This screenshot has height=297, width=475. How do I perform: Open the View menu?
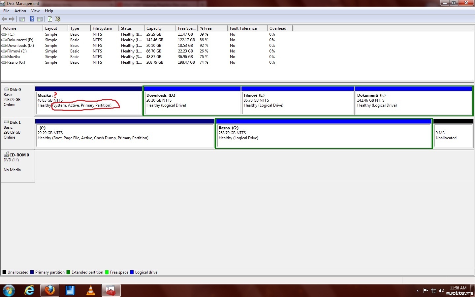coord(35,11)
